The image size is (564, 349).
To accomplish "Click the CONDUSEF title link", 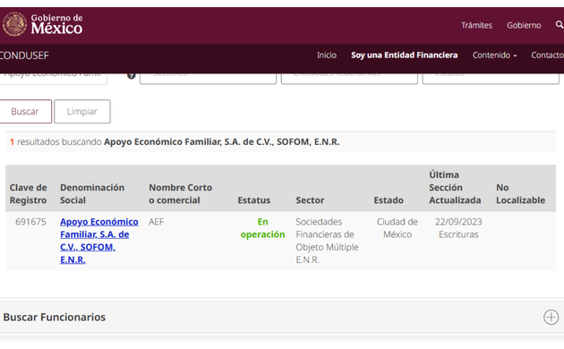I will pos(24,55).
